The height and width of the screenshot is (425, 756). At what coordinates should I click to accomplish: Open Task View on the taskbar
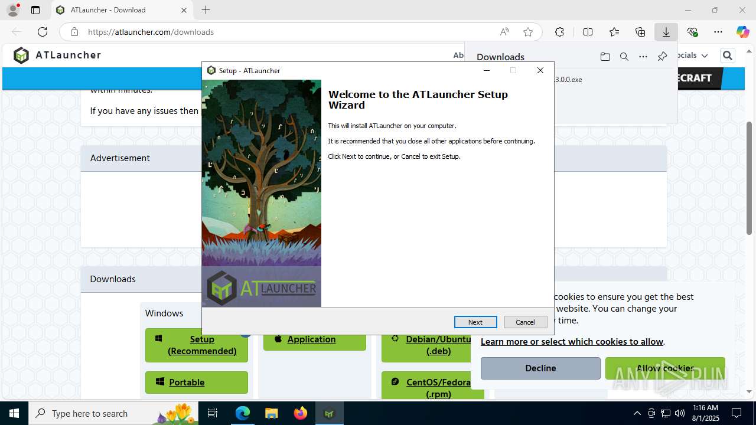(x=213, y=413)
